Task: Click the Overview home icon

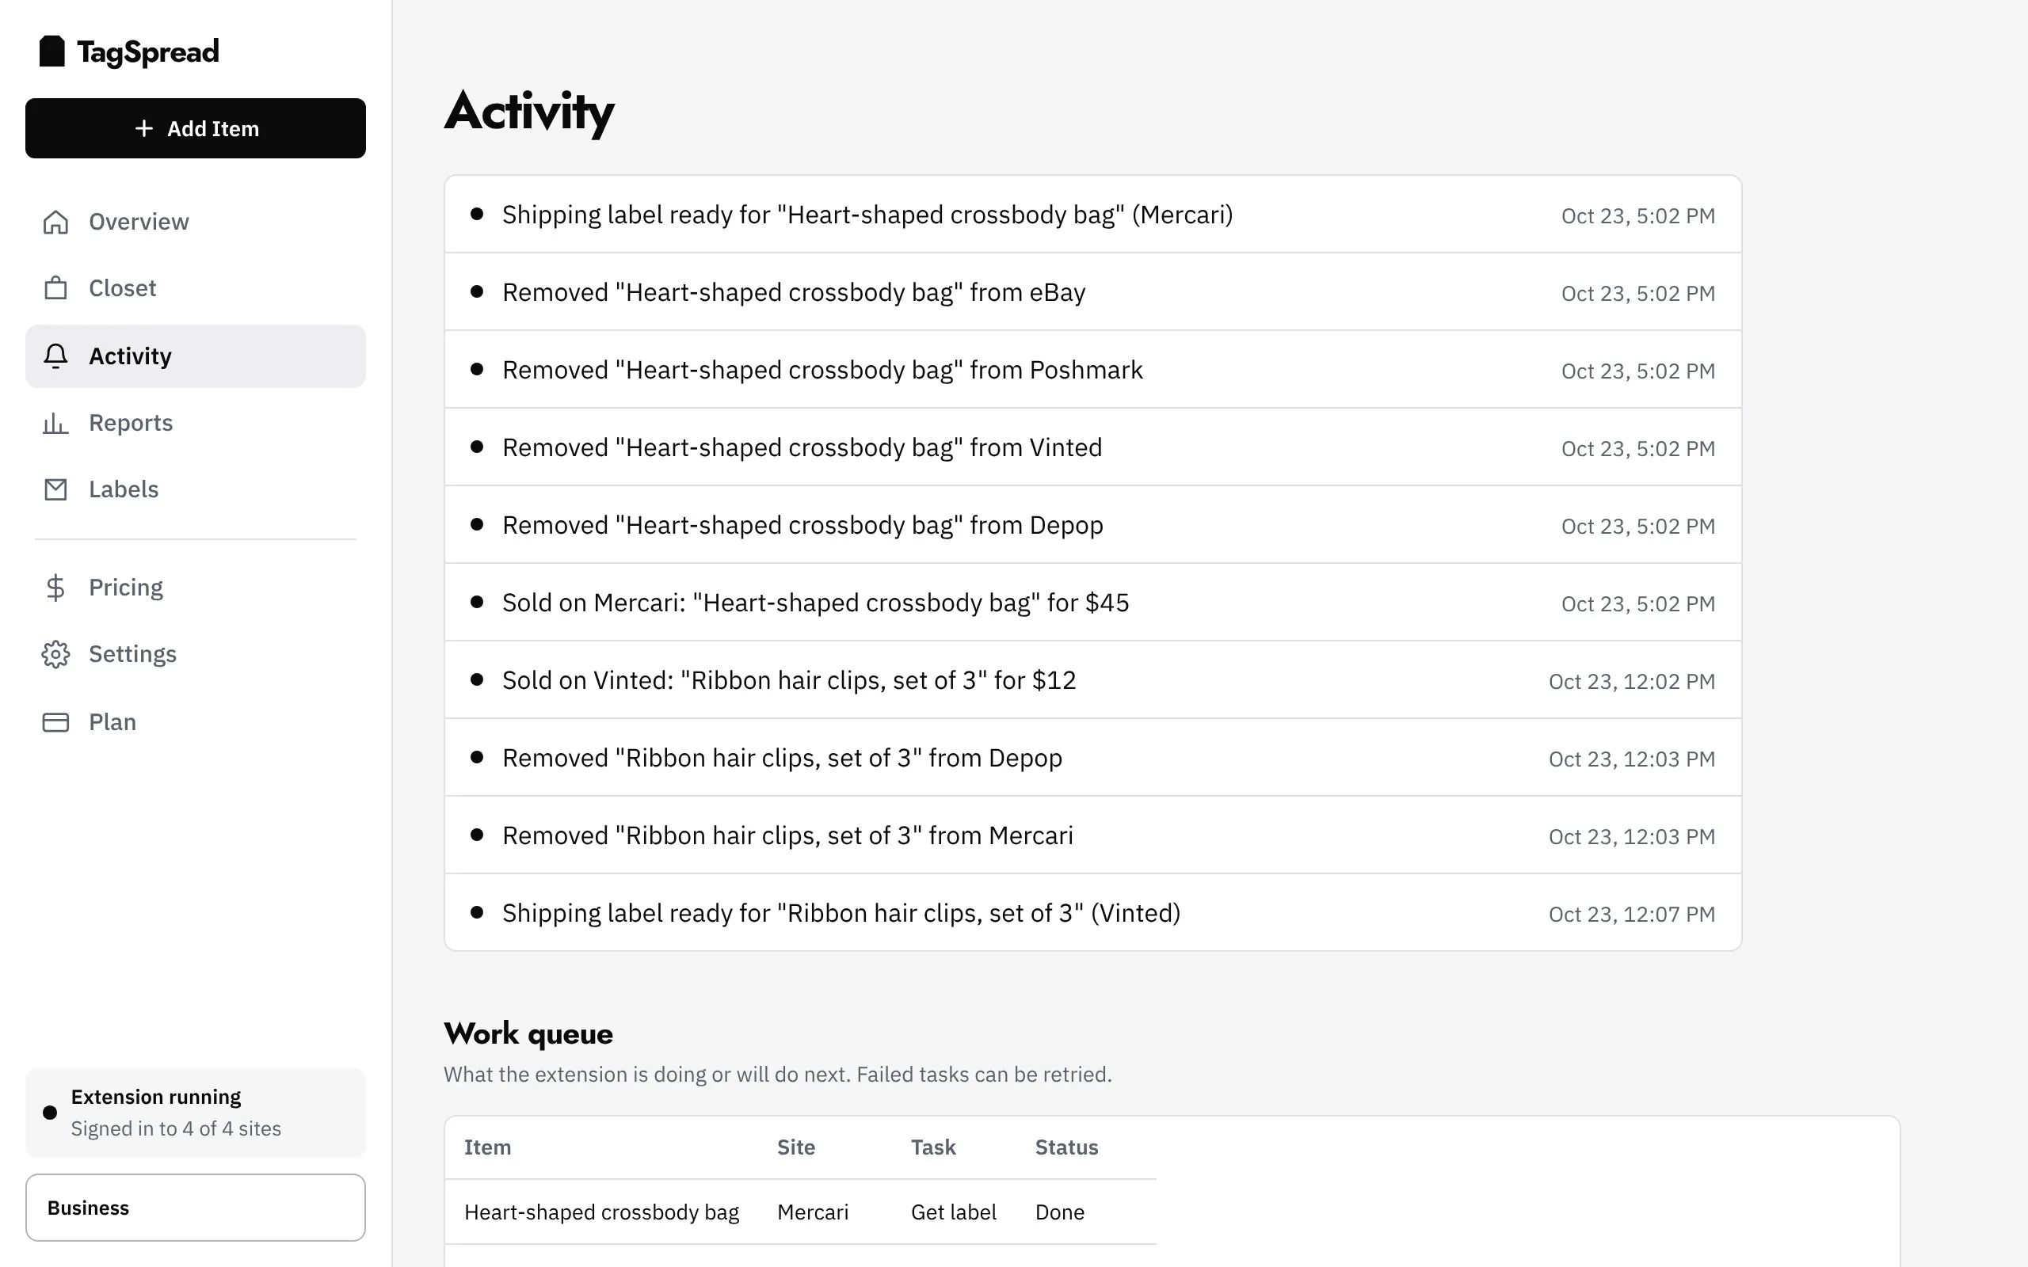Action: click(x=55, y=222)
